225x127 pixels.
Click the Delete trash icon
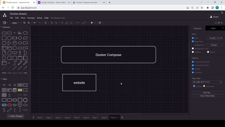coord(45,23)
